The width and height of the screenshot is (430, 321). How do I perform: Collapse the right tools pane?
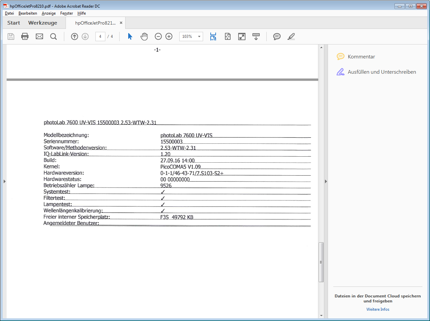point(326,181)
